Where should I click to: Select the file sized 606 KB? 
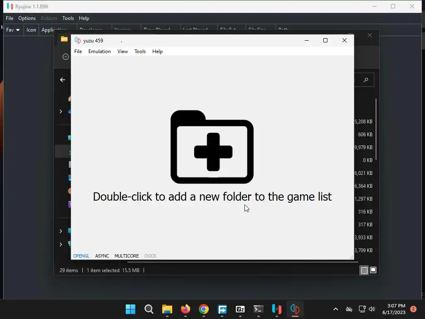(365, 135)
